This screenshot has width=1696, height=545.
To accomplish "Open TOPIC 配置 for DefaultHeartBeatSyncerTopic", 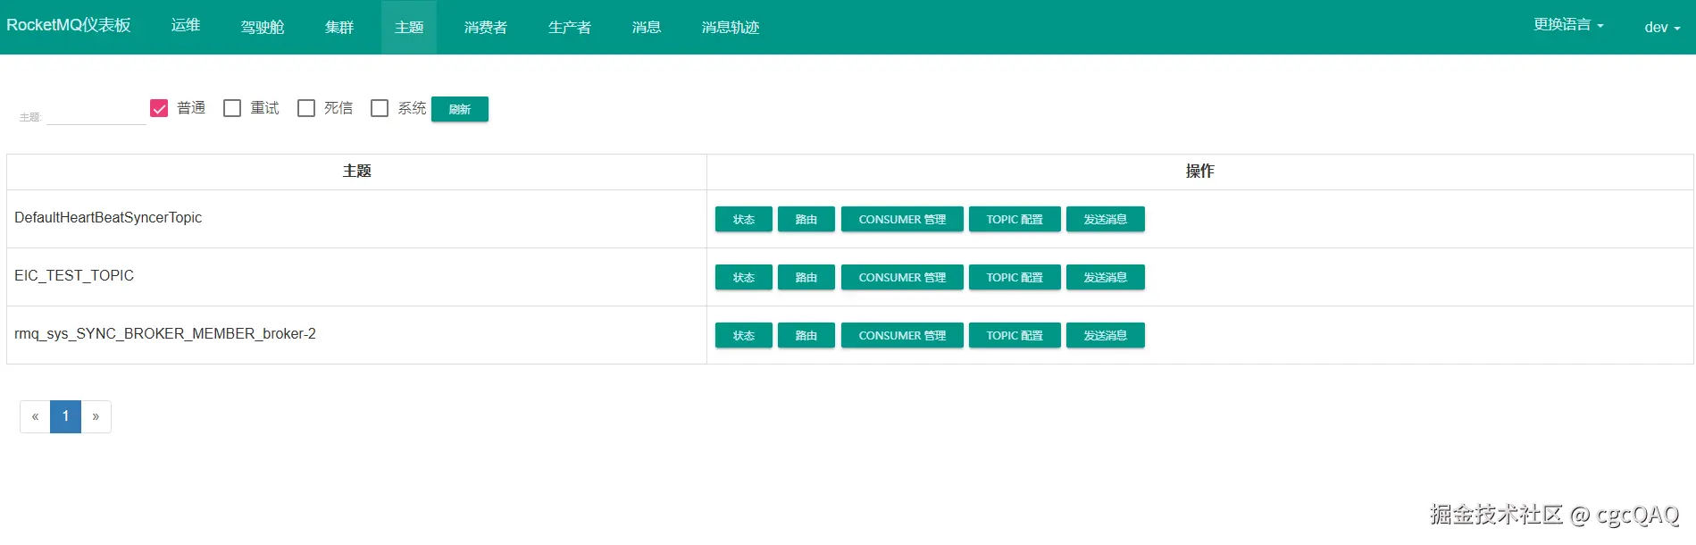I will click(x=1015, y=219).
